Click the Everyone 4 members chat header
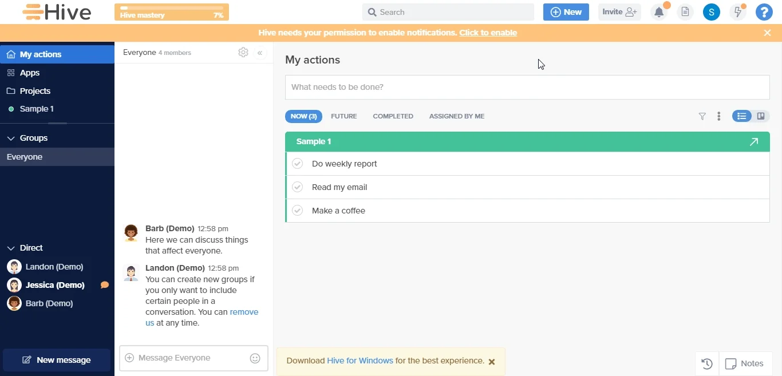Image resolution: width=782 pixels, height=376 pixels. point(157,53)
